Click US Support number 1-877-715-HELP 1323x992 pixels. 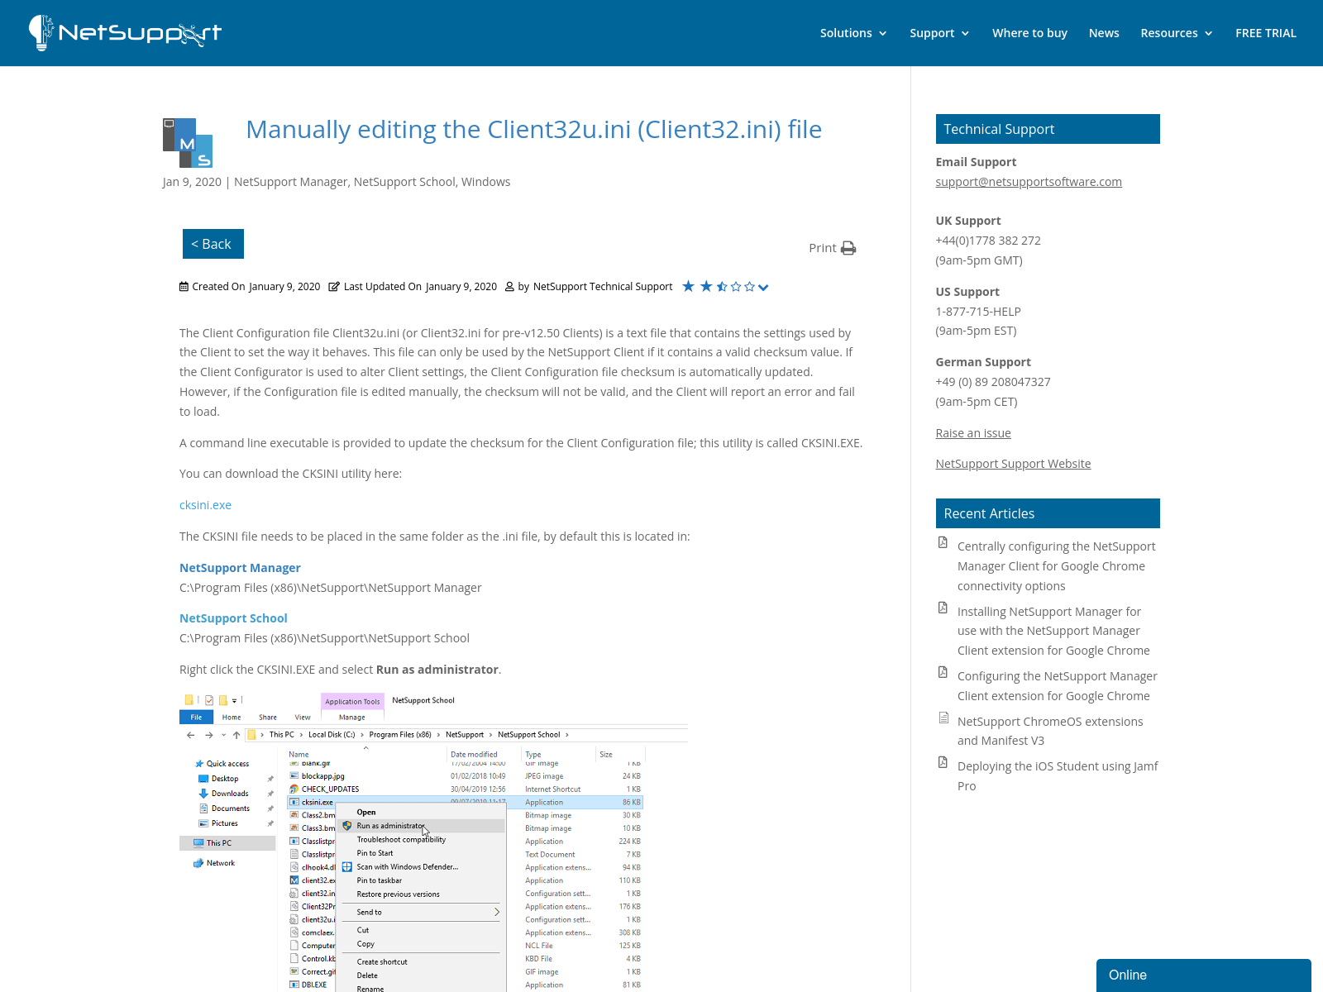tap(978, 312)
